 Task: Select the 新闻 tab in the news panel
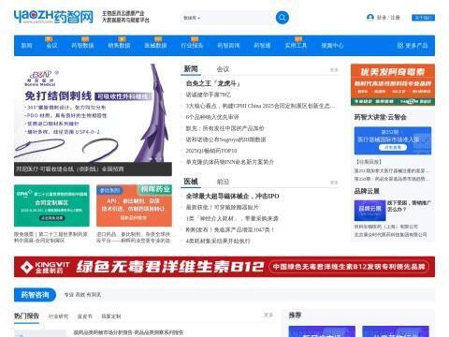191,69
